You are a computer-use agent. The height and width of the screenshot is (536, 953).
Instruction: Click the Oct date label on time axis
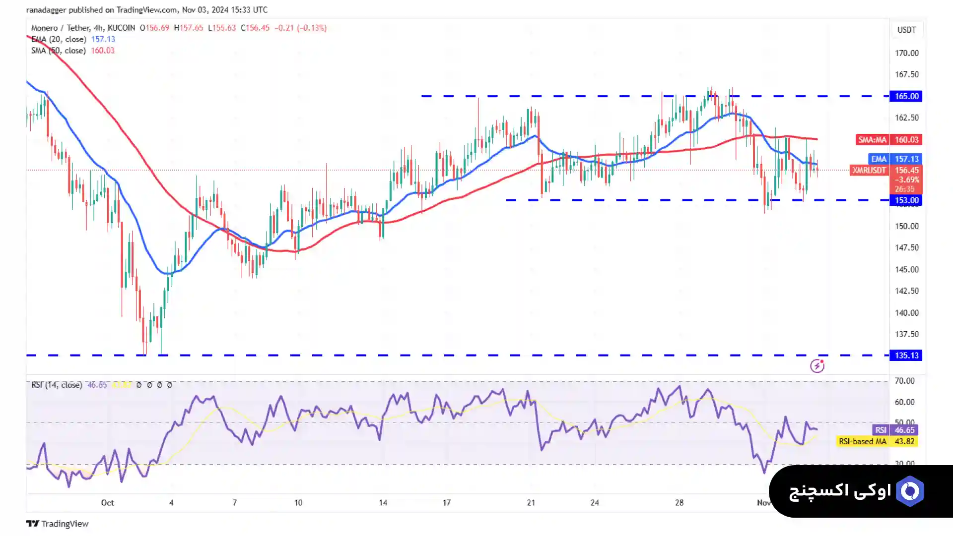click(108, 503)
